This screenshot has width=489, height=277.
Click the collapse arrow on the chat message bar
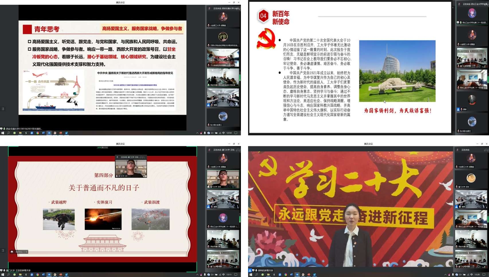point(26,252)
